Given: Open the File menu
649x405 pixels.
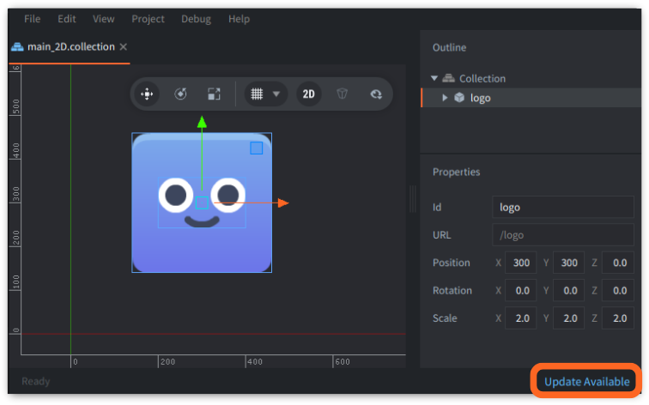Looking at the screenshot, I should click(32, 18).
